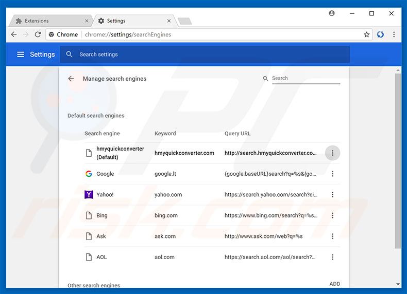Open the blue sync extension icon
Image resolution: width=407 pixels, height=294 pixels.
click(380, 34)
